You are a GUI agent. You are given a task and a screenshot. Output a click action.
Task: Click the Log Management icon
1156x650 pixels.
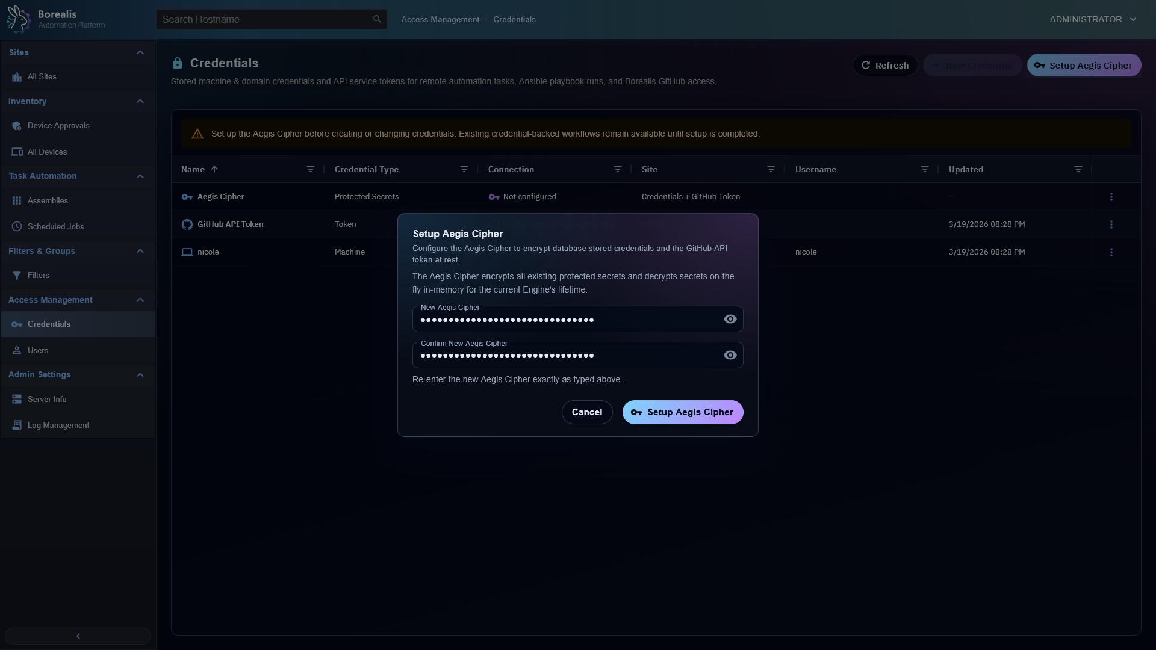(17, 426)
